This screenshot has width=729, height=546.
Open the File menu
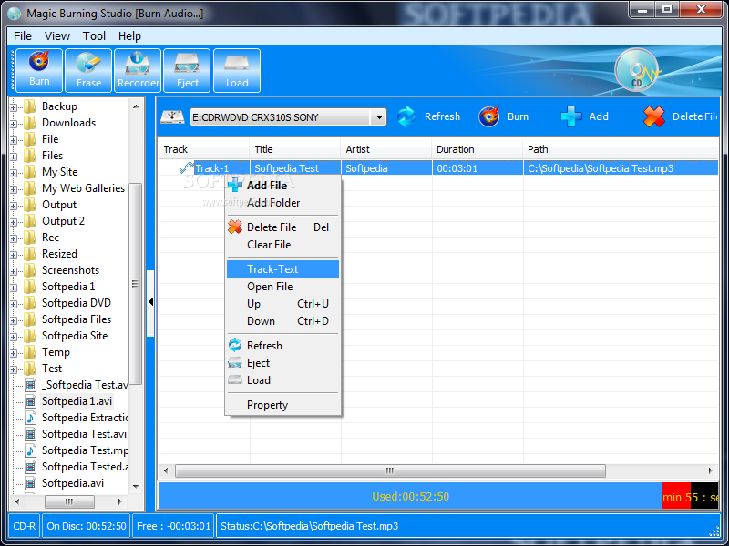pyautogui.click(x=22, y=36)
